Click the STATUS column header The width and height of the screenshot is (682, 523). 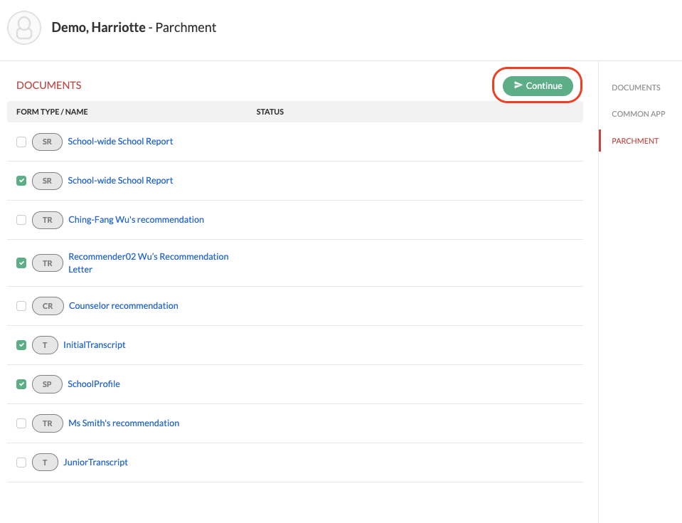click(270, 112)
